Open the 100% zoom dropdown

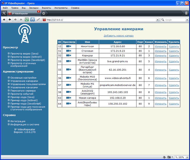click(187, 157)
